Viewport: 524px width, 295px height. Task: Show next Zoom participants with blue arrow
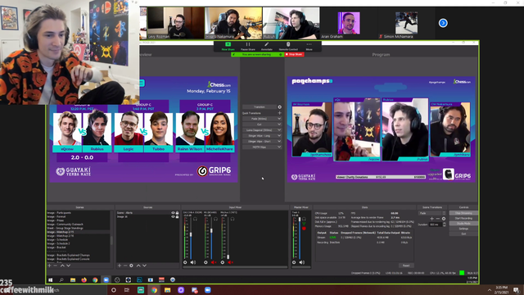point(443,23)
